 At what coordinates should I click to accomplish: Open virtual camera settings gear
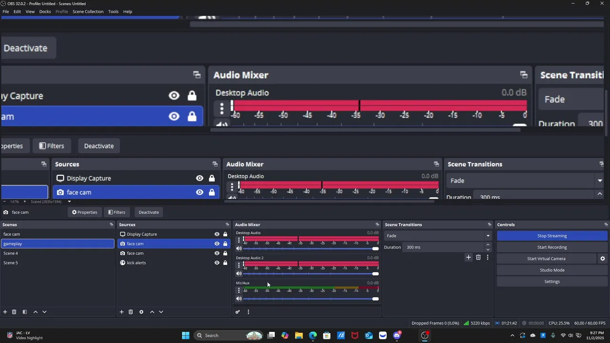point(602,259)
